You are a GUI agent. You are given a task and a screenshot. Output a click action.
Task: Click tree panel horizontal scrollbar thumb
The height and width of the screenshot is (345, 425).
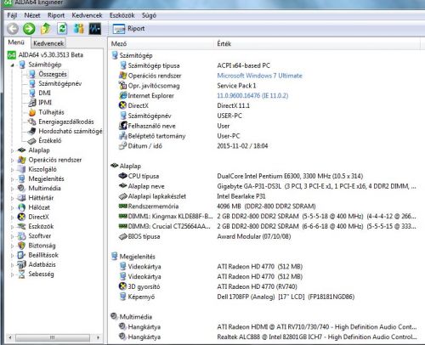click(53, 337)
